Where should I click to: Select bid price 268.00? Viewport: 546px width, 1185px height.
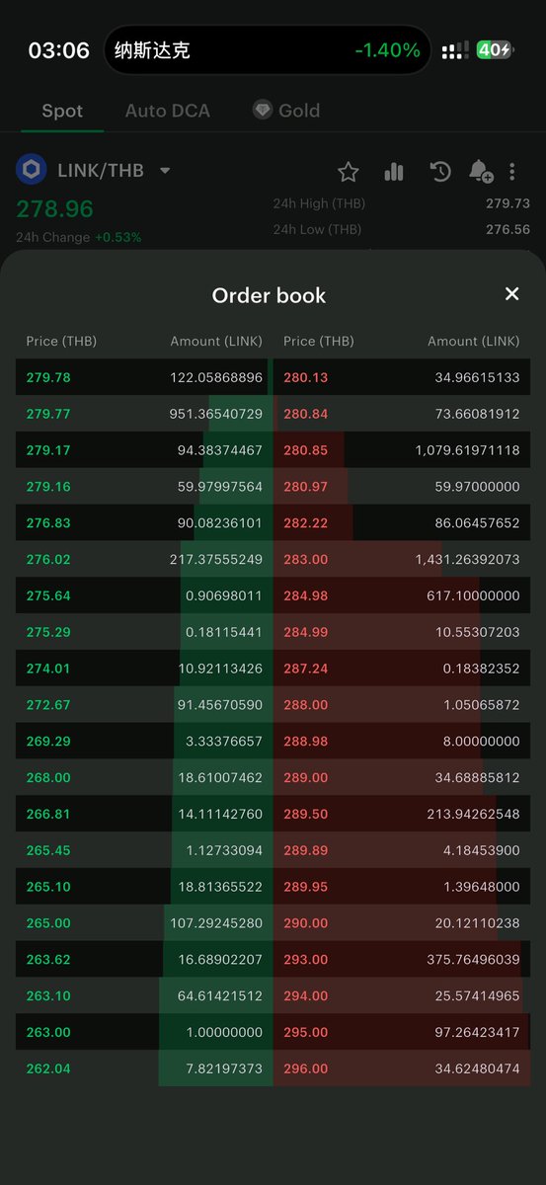click(x=48, y=777)
